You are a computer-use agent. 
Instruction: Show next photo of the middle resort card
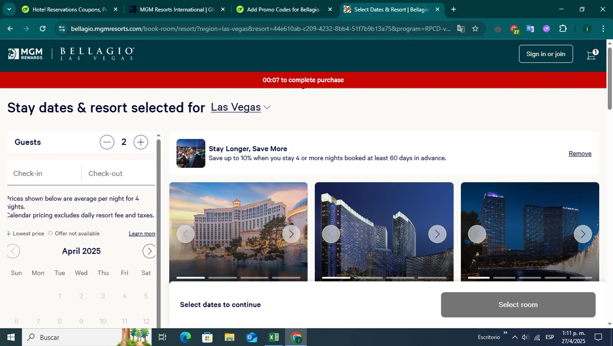[437, 234]
